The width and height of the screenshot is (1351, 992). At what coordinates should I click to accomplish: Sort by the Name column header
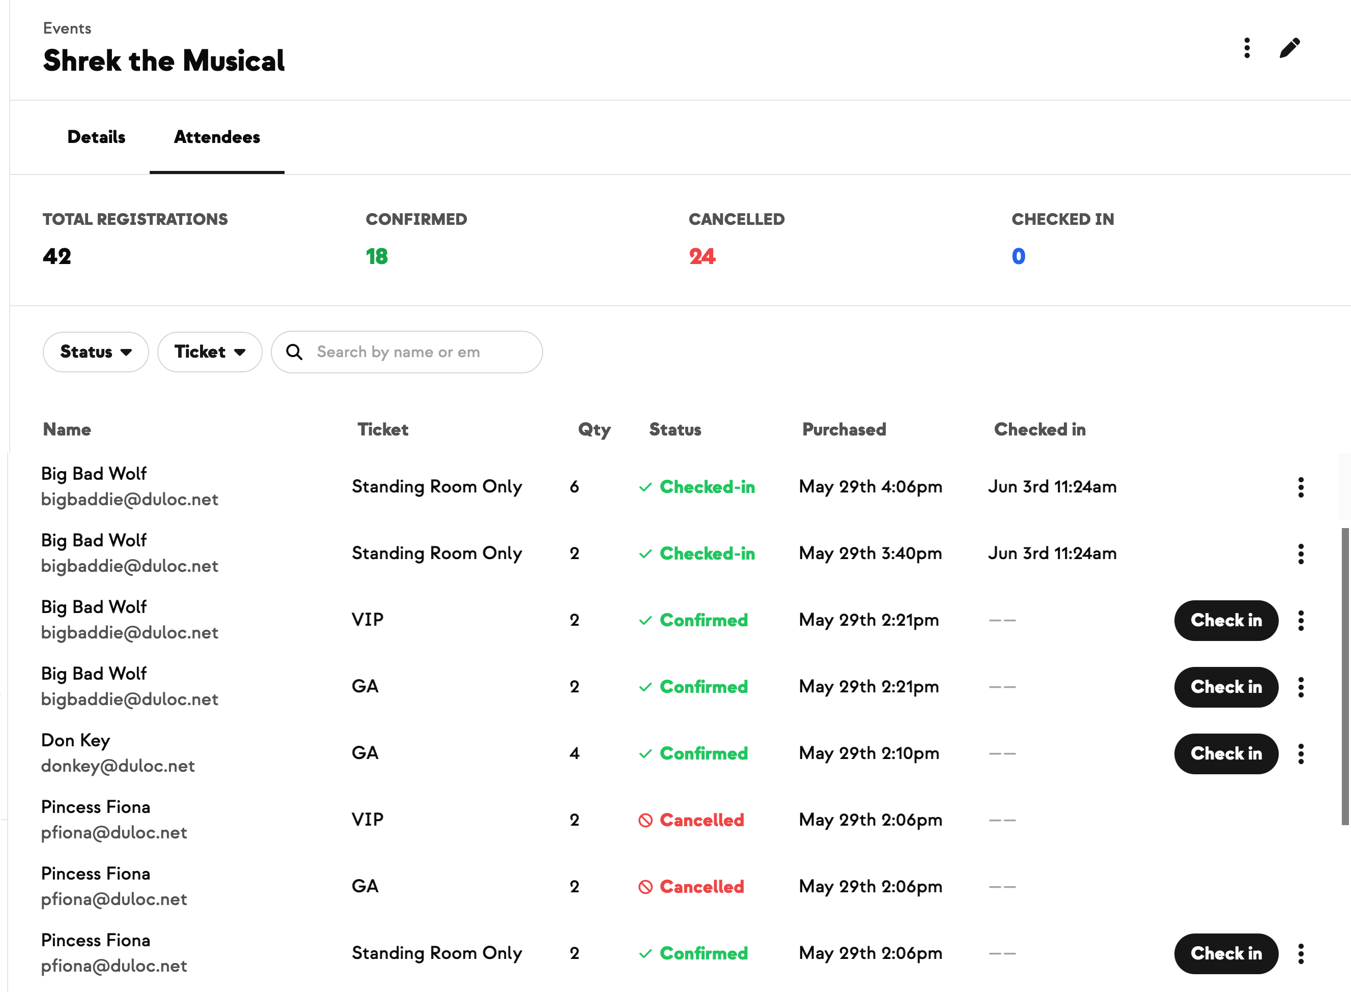[67, 429]
